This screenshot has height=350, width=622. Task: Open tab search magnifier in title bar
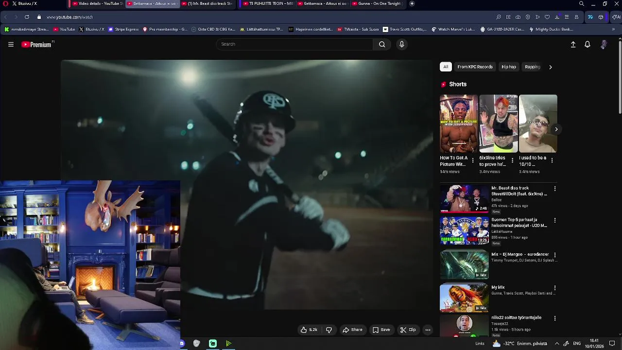(x=581, y=3)
